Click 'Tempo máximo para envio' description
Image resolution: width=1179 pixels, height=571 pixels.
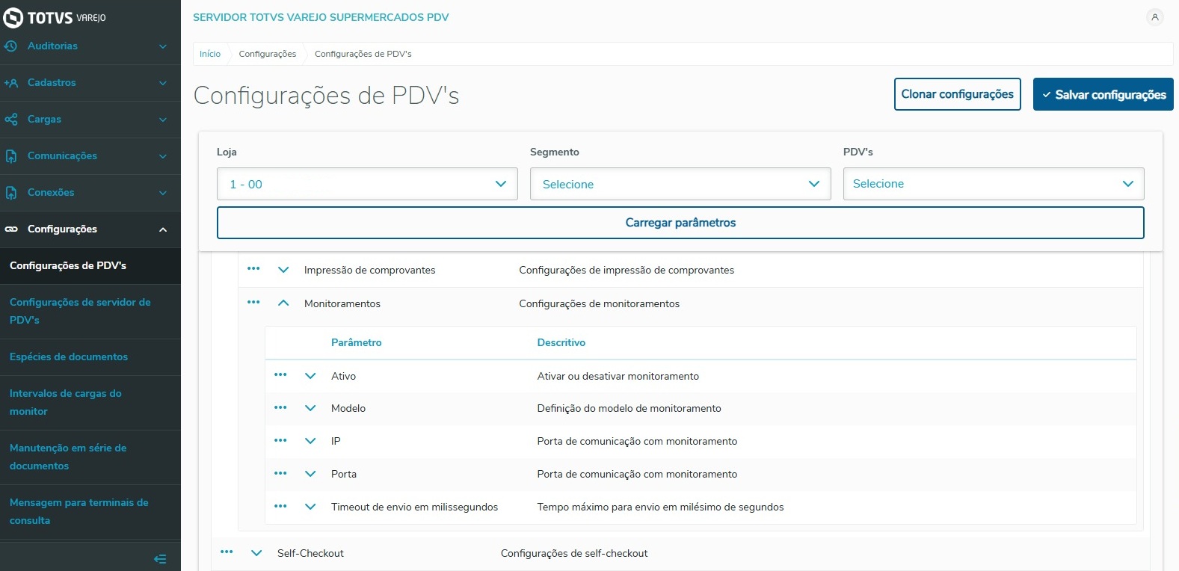[661, 507]
